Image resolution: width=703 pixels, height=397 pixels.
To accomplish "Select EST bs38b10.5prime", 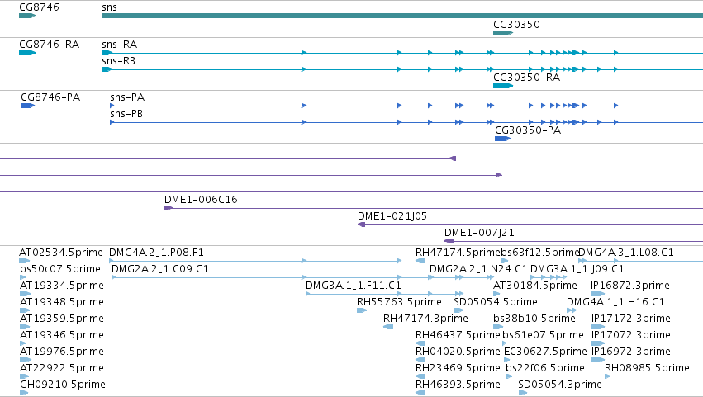I will (x=498, y=327).
